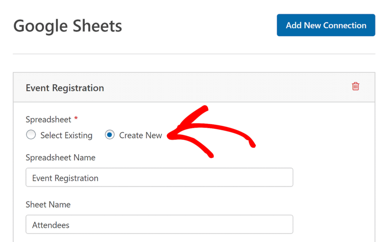Place cursor on "Event Registration" text in field
389x242 pixels.
click(65, 178)
